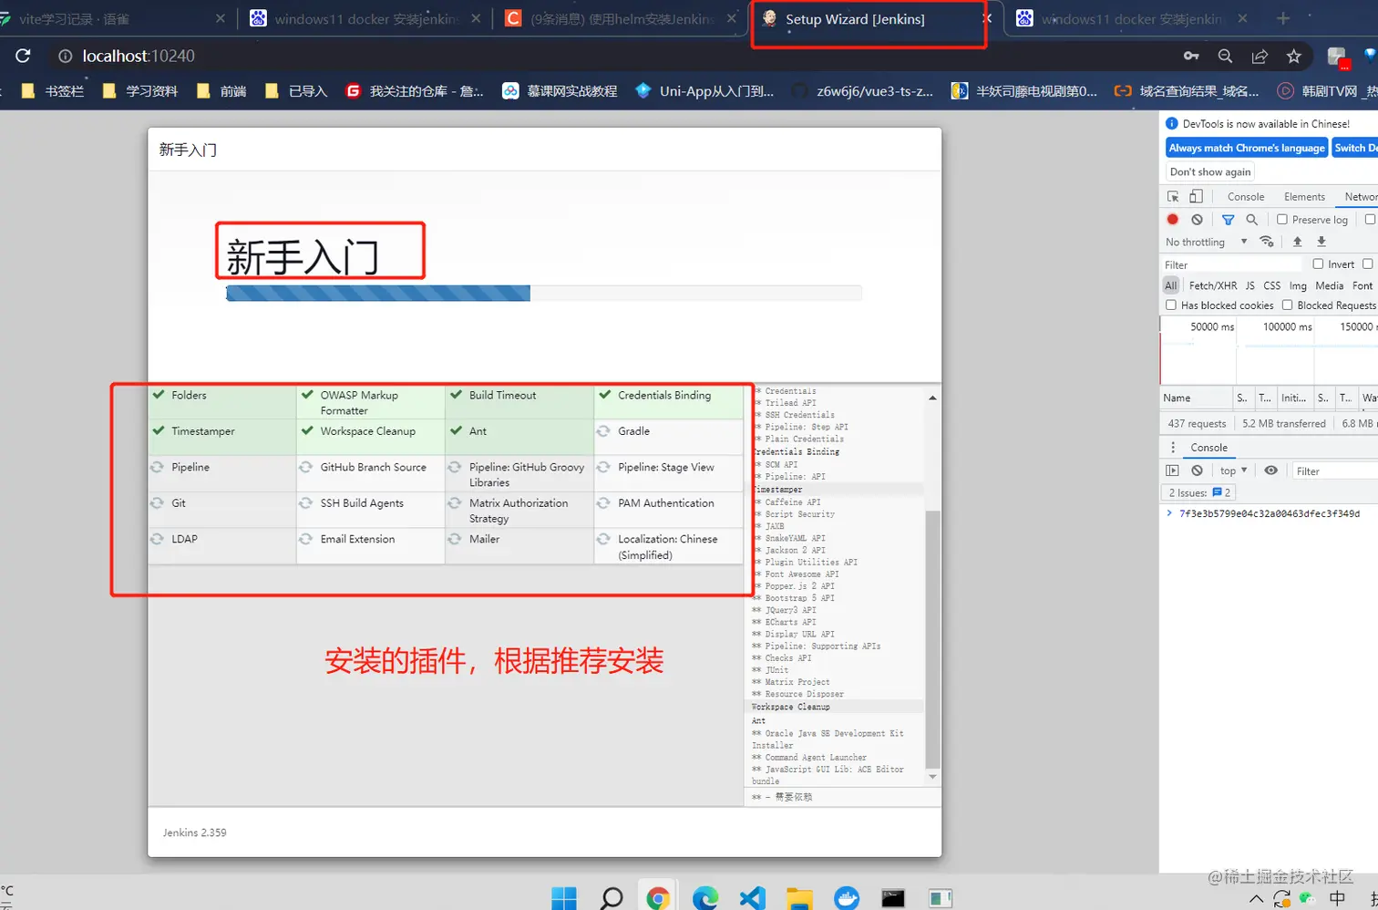The image size is (1378, 910).
Task: Sort network requests by Name column
Action: [x=1195, y=398]
